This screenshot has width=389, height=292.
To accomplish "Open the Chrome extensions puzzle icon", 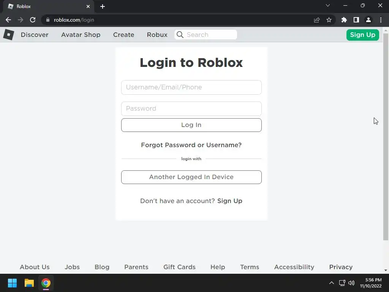I will [344, 20].
